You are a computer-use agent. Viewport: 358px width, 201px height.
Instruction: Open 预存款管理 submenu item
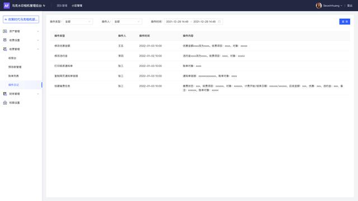pyautogui.click(x=15, y=67)
